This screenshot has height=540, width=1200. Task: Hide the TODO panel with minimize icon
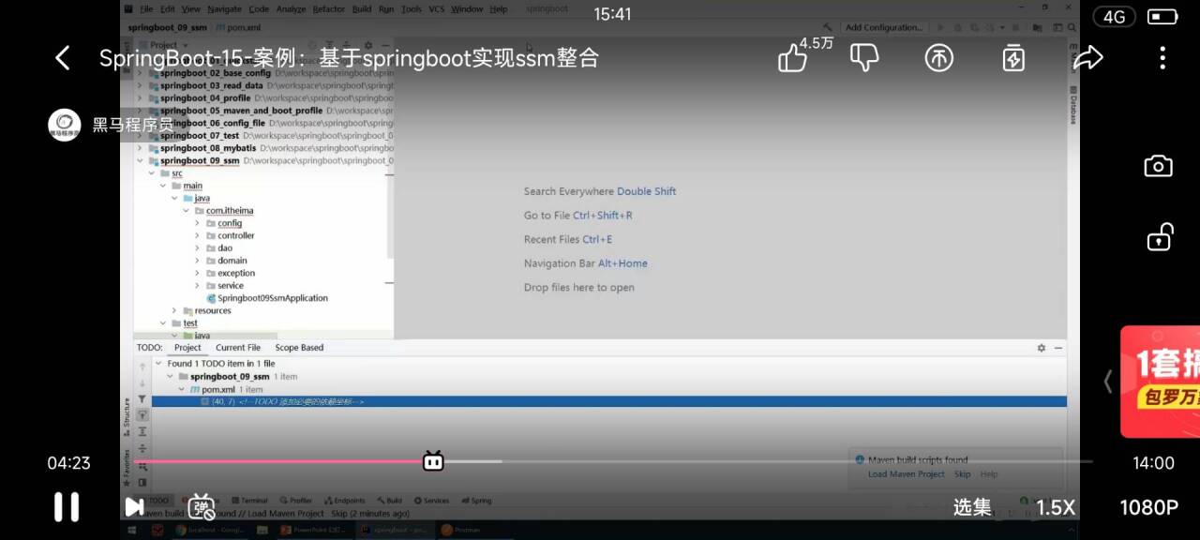pos(1058,348)
